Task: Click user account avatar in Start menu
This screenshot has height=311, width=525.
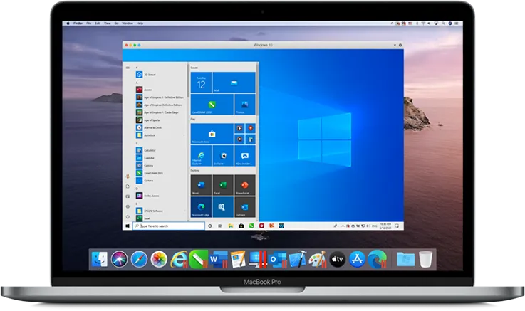Action: tap(128, 176)
